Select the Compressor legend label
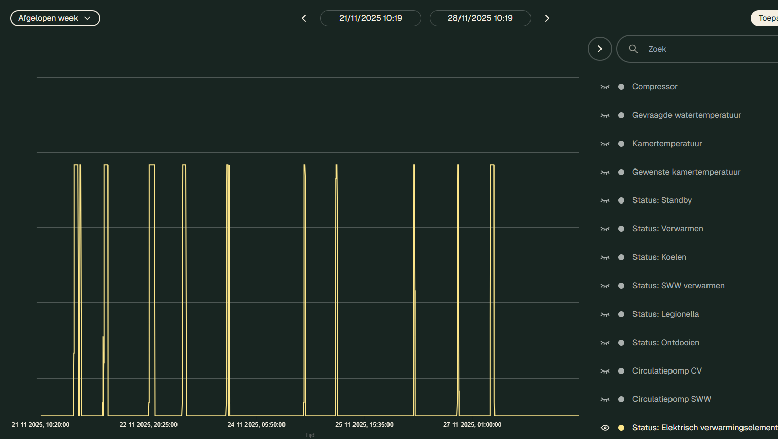Viewport: 778px width, 439px height. [655, 87]
